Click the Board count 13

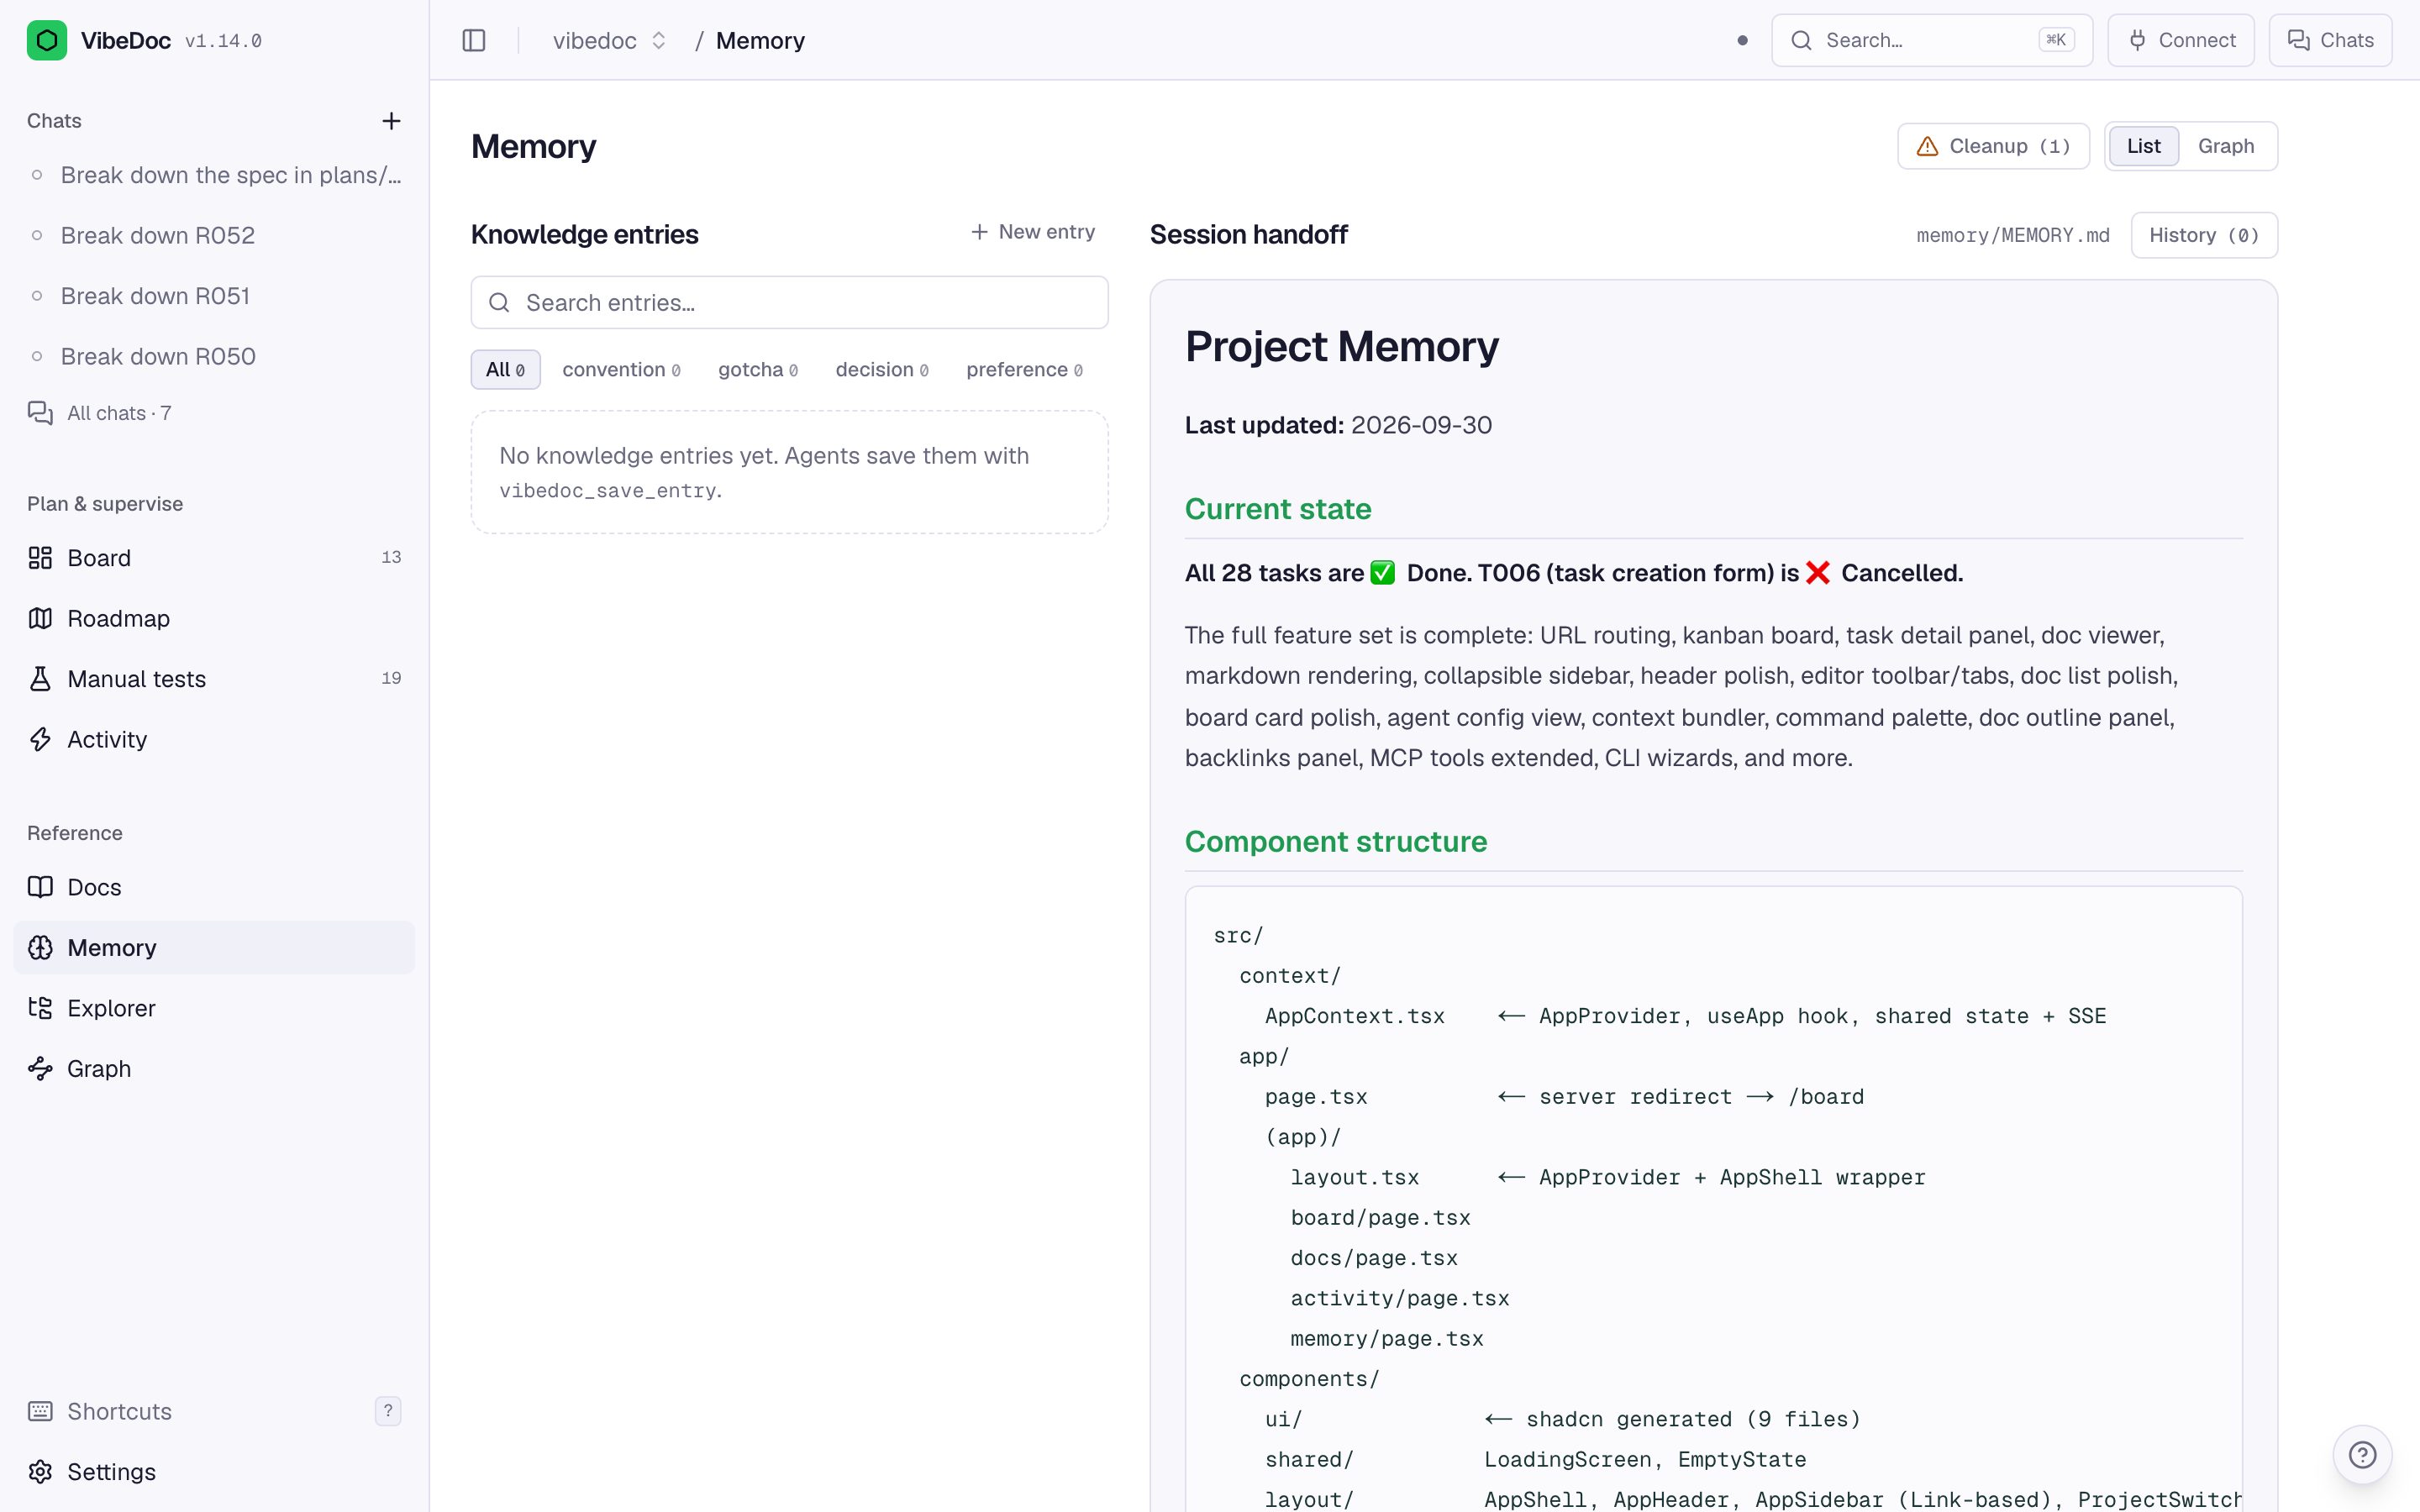pos(391,557)
